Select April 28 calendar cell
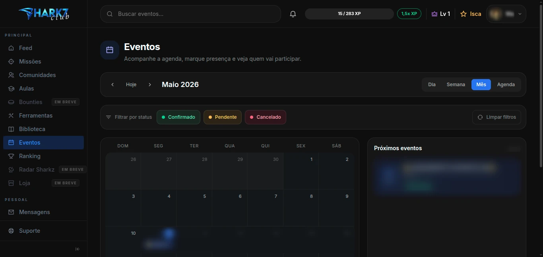The width and height of the screenshot is (543, 257). pyautogui.click(x=194, y=171)
